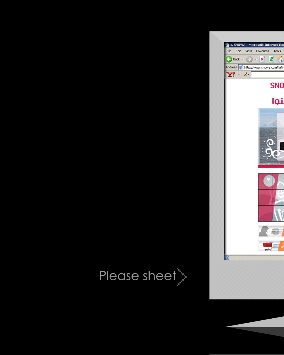Click the snowa.com URL in the address field
Viewport: 284px width, 355px height.
tap(264, 67)
